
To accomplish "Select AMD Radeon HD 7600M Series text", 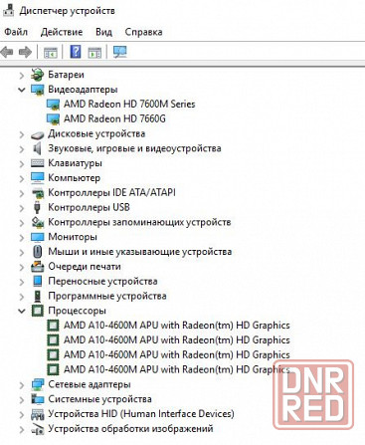I will coord(129,105).
